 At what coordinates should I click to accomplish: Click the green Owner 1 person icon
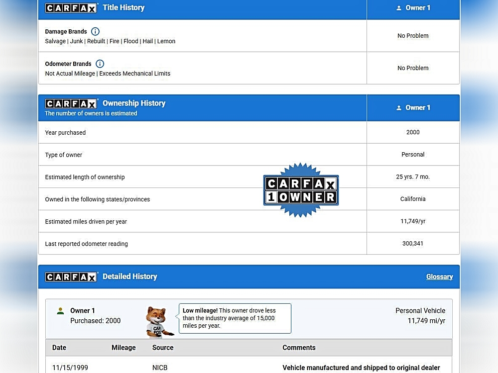[x=60, y=311]
